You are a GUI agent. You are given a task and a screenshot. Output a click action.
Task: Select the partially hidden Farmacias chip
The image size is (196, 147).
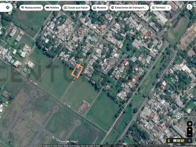pos(159,8)
